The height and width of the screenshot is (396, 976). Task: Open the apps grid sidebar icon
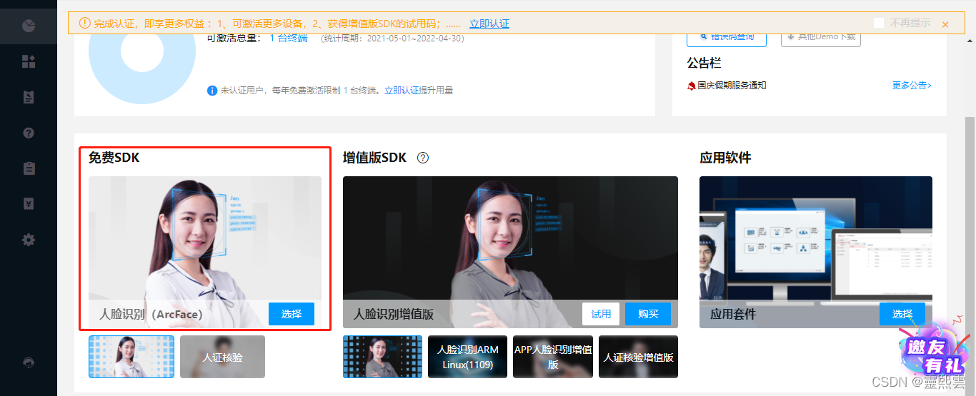(29, 62)
